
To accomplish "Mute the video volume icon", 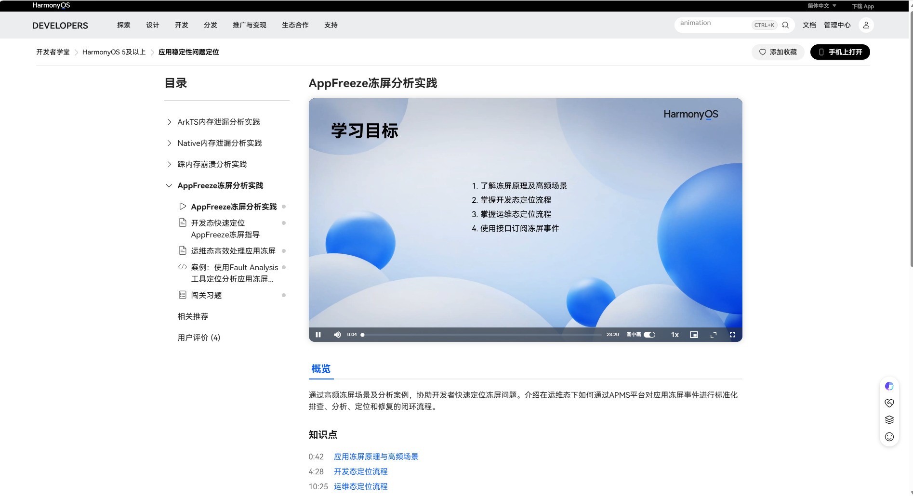I will 337,335.
